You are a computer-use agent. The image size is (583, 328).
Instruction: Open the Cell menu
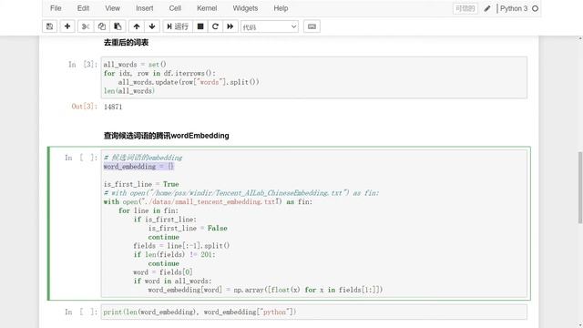[175, 8]
